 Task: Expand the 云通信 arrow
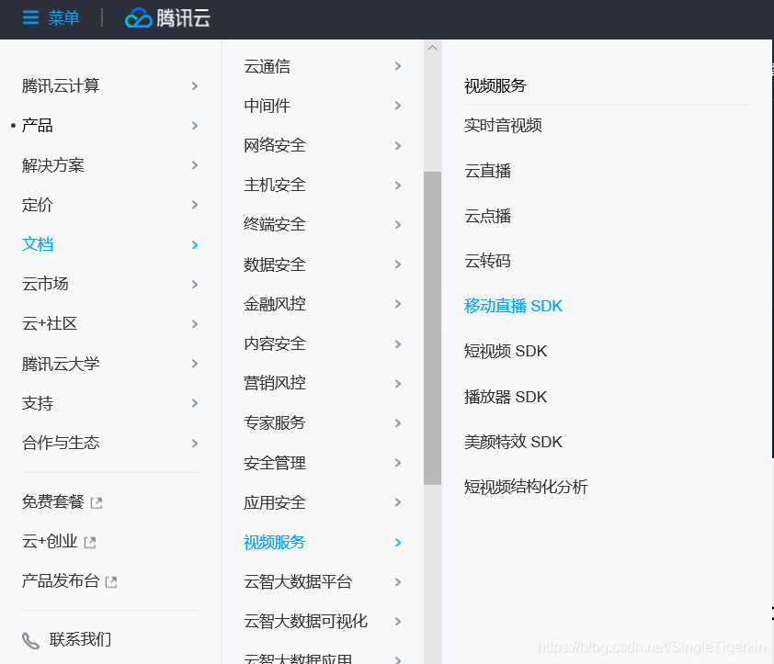398,66
